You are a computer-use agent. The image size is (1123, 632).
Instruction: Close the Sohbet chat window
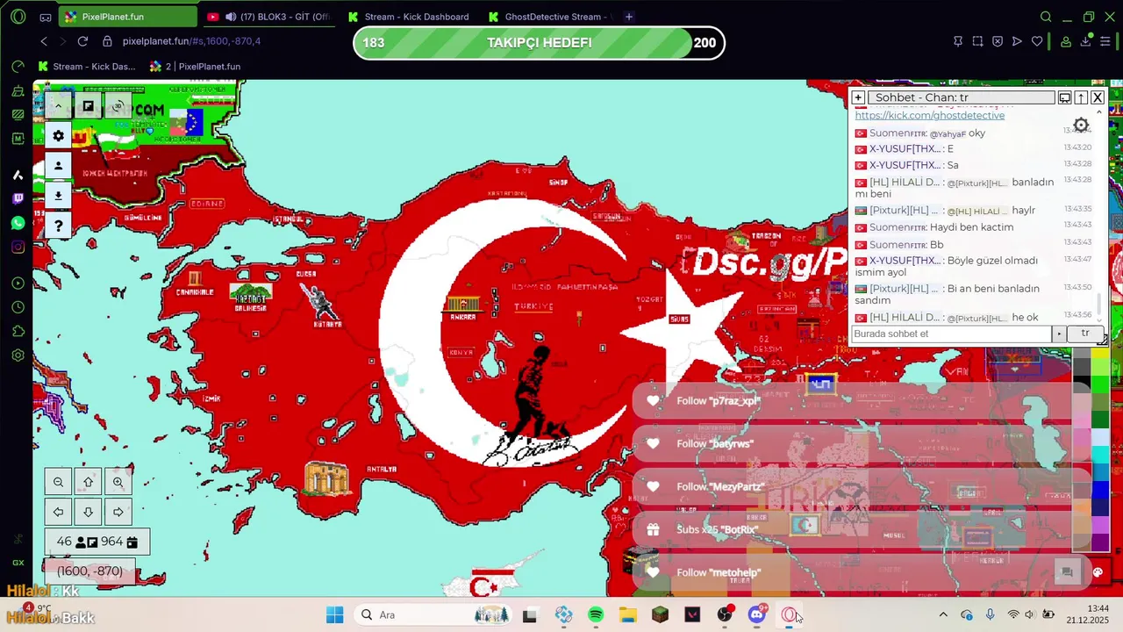[x=1098, y=97]
